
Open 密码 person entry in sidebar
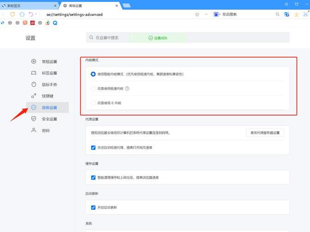click(x=47, y=130)
